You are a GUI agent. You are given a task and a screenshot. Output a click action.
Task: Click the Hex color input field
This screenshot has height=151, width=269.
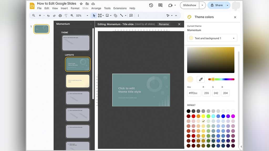pyautogui.click(x=194, y=93)
